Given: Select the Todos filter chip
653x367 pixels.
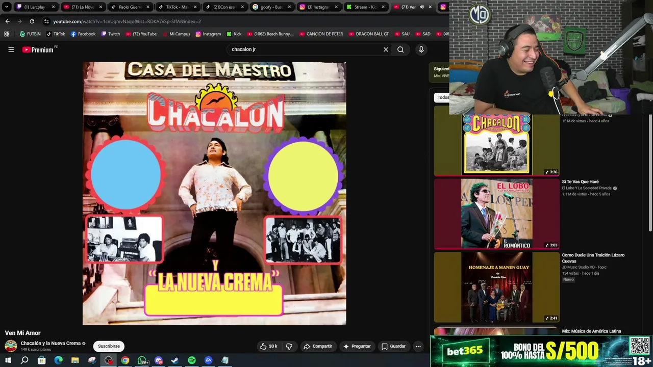Looking at the screenshot, I should tap(442, 97).
